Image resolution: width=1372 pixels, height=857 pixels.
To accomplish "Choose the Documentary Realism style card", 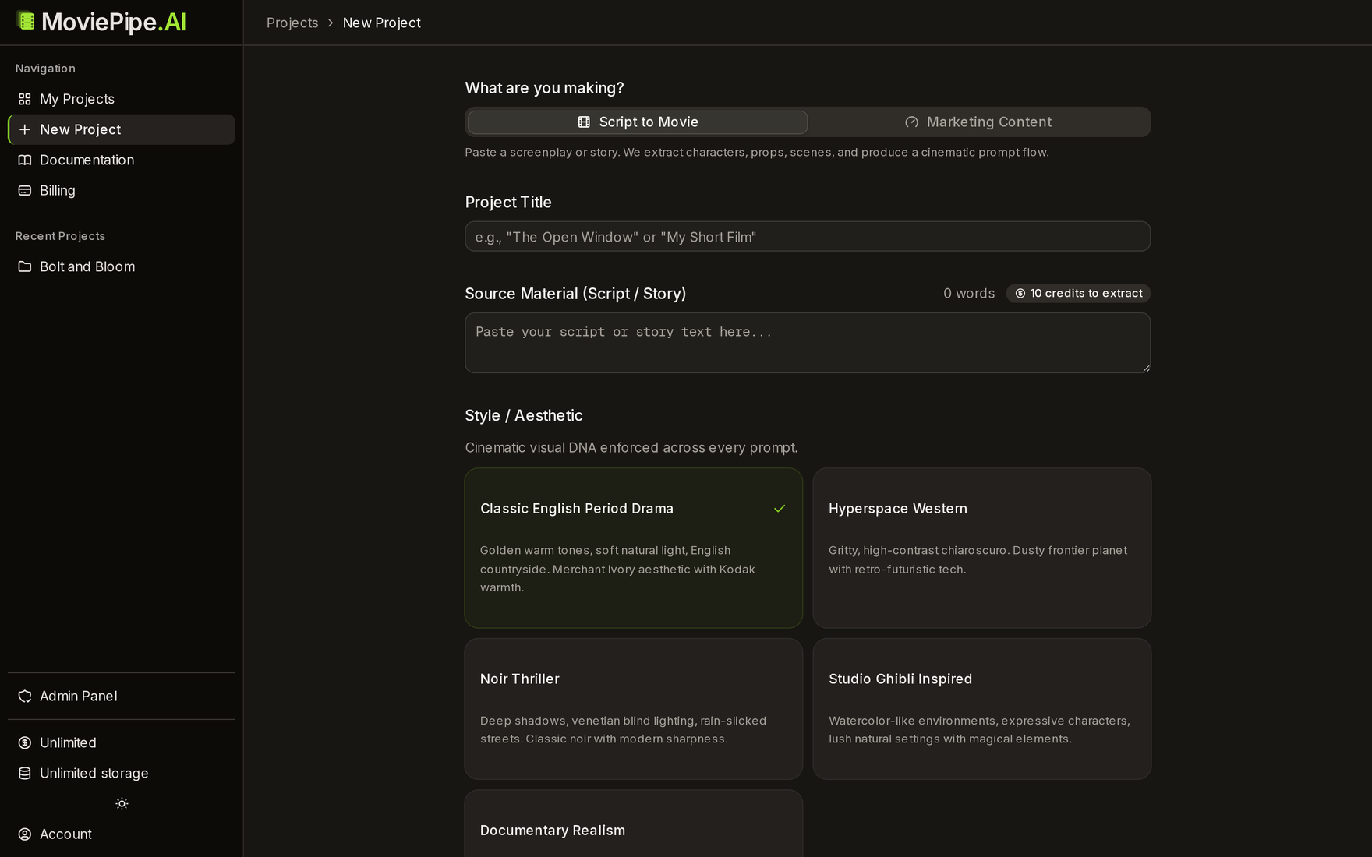I will click(x=633, y=824).
